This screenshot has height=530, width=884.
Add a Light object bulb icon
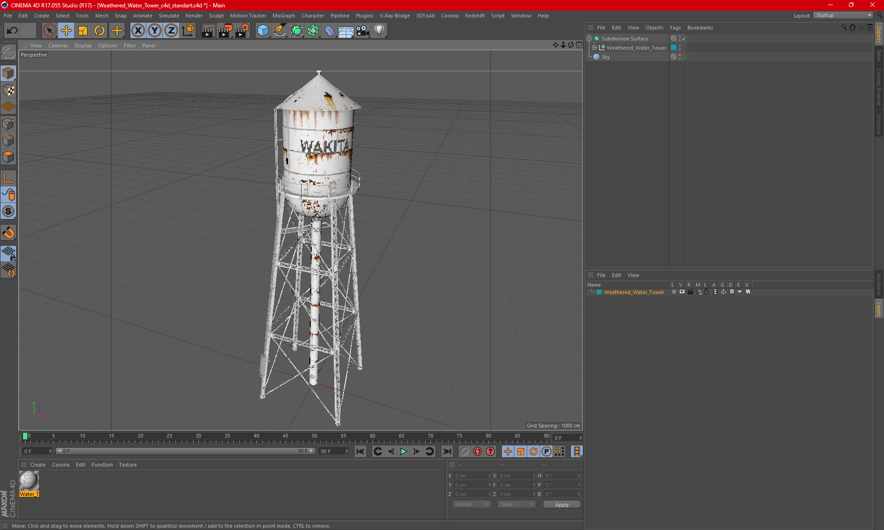point(379,31)
